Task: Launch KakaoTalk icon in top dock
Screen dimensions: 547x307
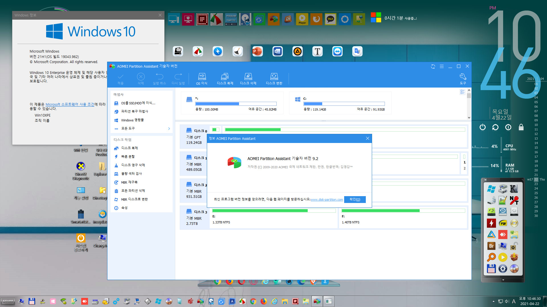Action: pos(330,19)
